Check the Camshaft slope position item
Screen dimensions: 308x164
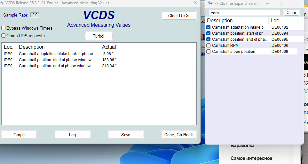pyautogui.click(x=209, y=52)
